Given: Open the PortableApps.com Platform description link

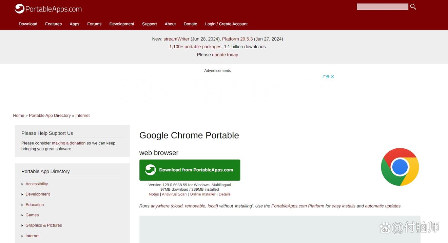Looking at the screenshot, I should (298, 206).
